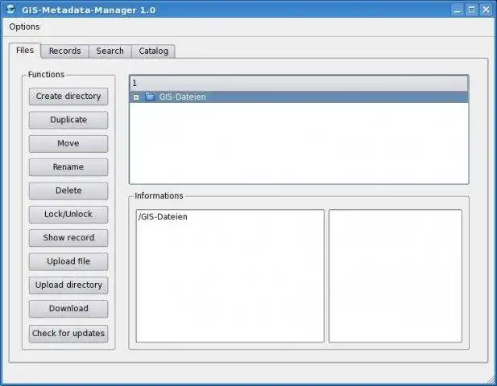This screenshot has width=497, height=386.
Task: Click the empty right Informations panel
Action: 396,276
